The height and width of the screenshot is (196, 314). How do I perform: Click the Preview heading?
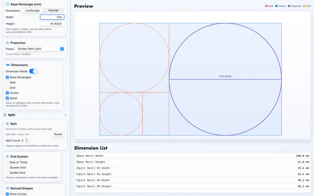(84, 6)
